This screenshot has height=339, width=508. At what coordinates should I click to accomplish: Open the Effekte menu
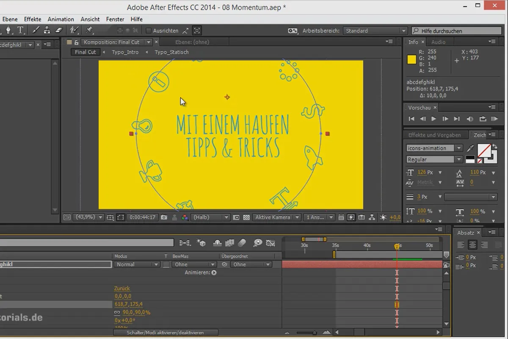(33, 19)
